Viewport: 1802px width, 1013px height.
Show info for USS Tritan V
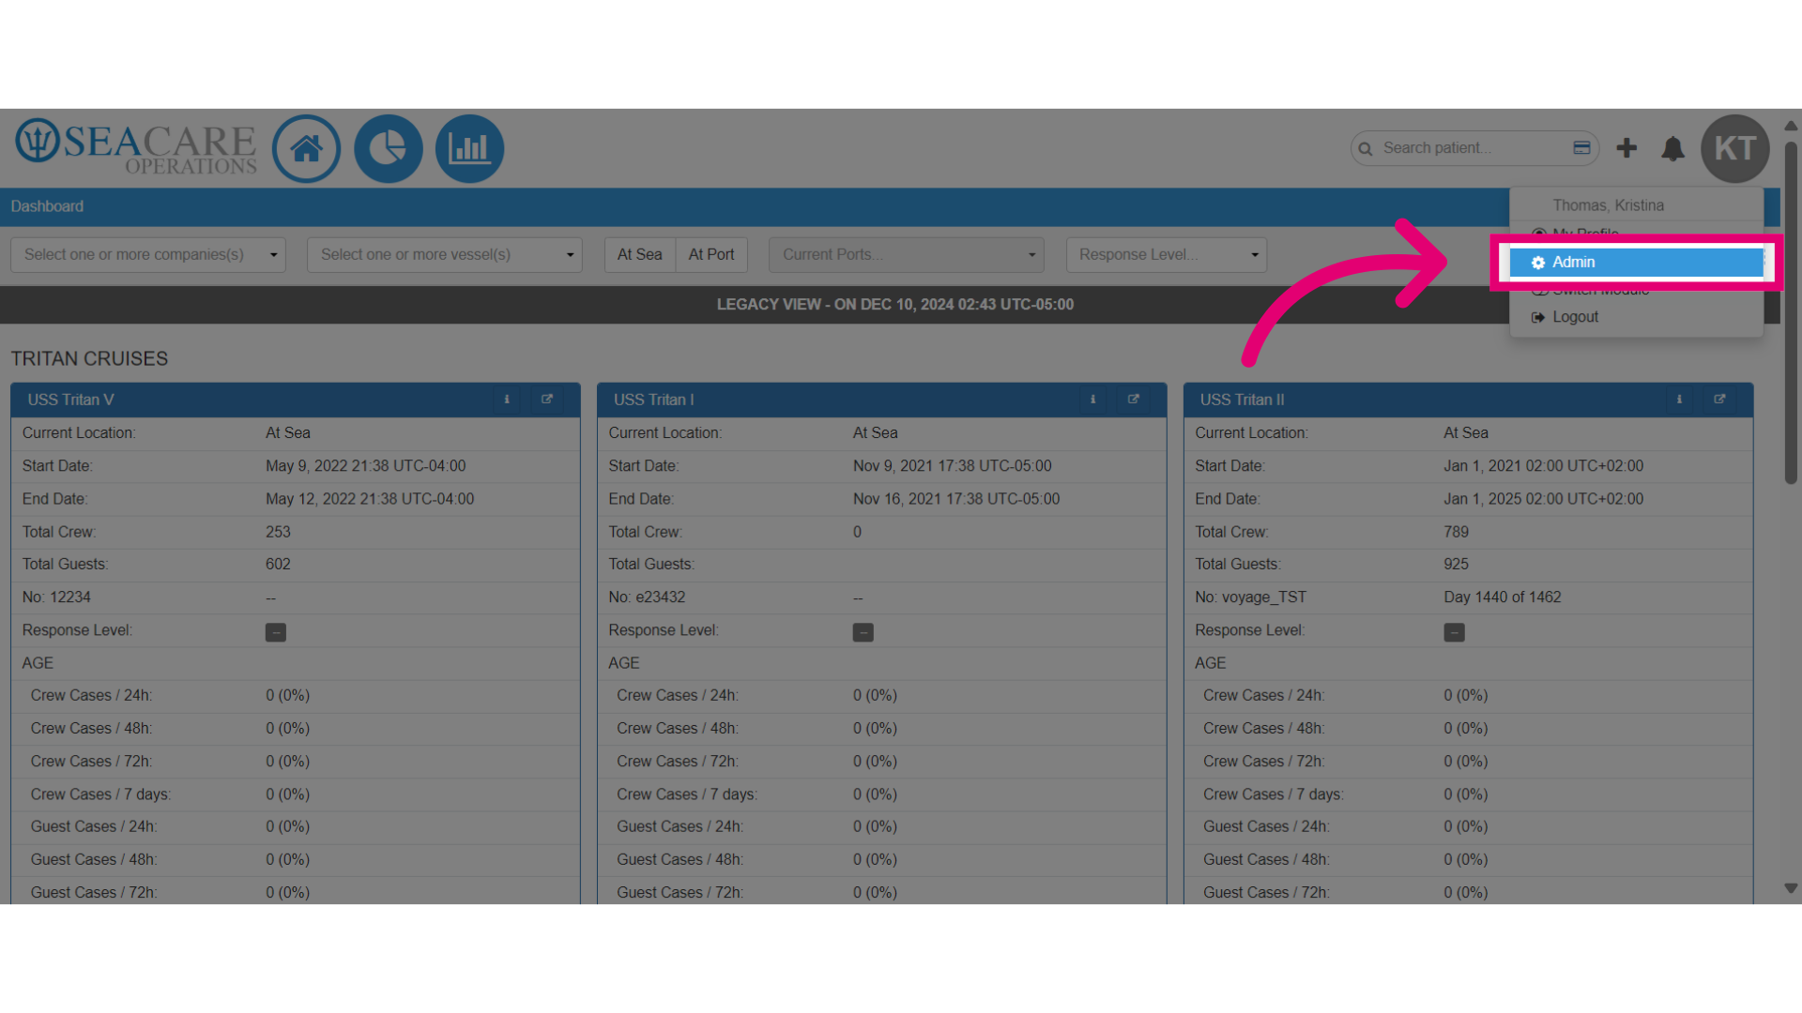tap(507, 400)
